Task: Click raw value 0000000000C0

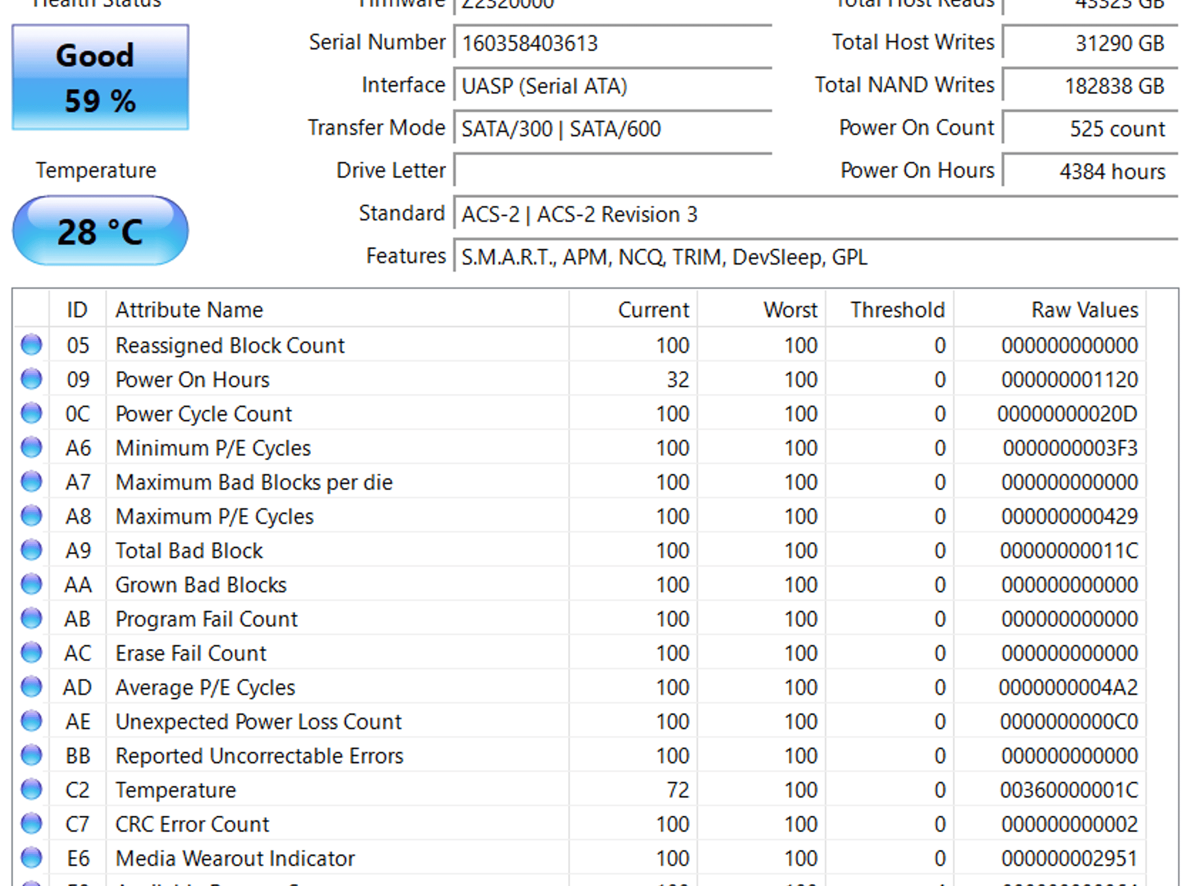Action: click(x=1069, y=721)
